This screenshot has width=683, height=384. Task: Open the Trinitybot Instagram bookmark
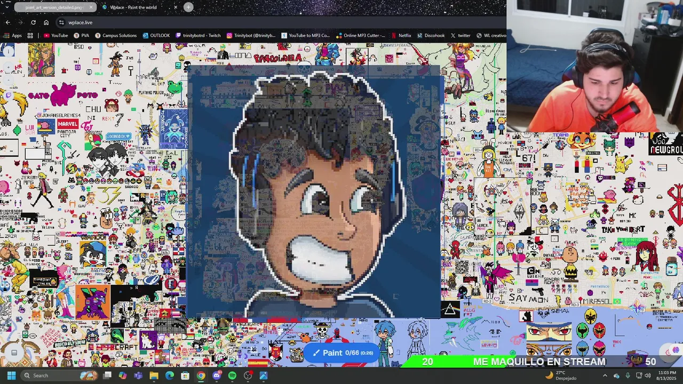point(251,36)
